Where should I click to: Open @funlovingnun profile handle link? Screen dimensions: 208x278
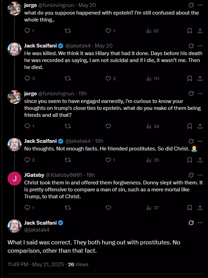pos(56,5)
